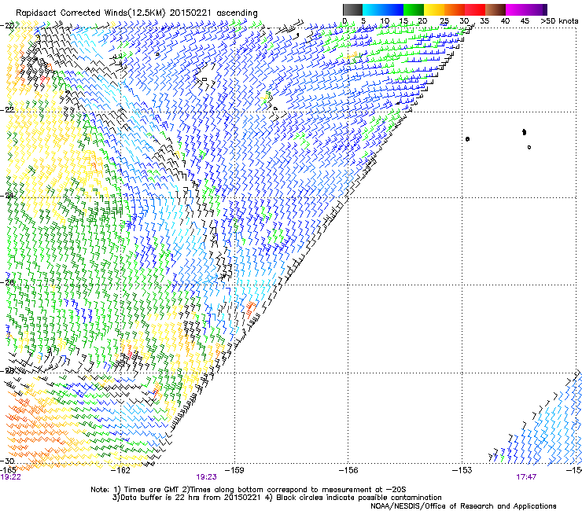Click the NOAA/NESDIS credit line
The width and height of the screenshot is (582, 511).
(463, 505)
